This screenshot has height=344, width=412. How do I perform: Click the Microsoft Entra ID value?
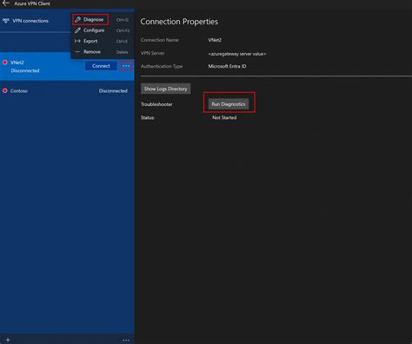227,66
